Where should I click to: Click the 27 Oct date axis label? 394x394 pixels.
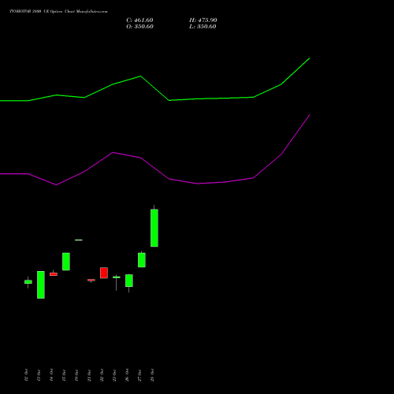(x=139, y=375)
